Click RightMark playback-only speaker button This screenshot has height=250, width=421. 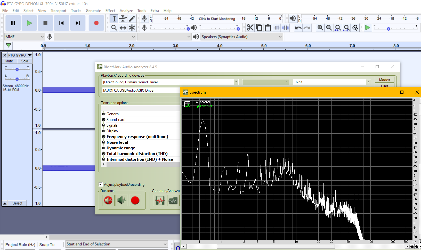[x=122, y=200]
